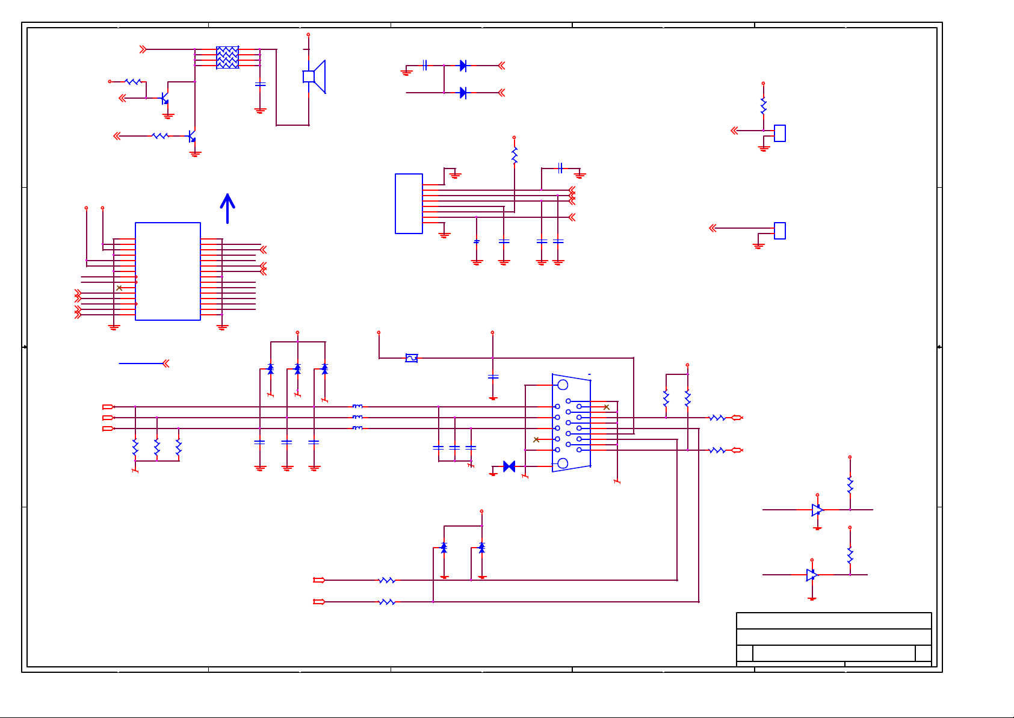The height and width of the screenshot is (718, 1014).
Task: Select the capacitor below the resistor array
Action: [260, 84]
